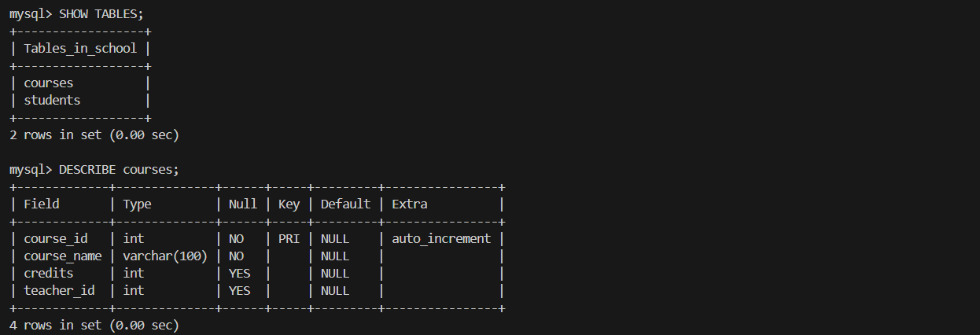Click the Tables_in_school column header
The height and width of the screenshot is (335, 980).
pyautogui.click(x=80, y=48)
